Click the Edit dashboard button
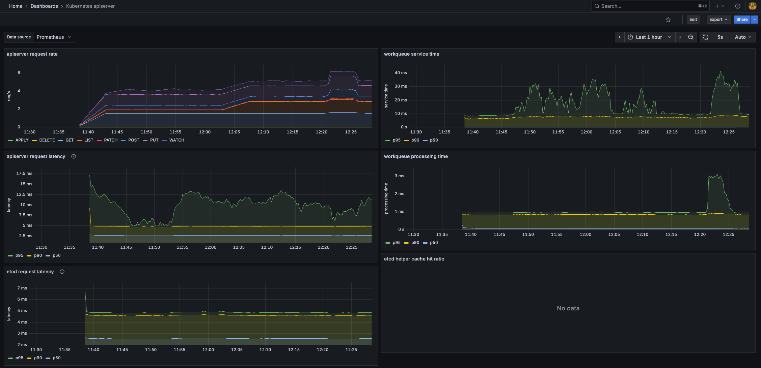The width and height of the screenshot is (761, 368). pos(693,20)
